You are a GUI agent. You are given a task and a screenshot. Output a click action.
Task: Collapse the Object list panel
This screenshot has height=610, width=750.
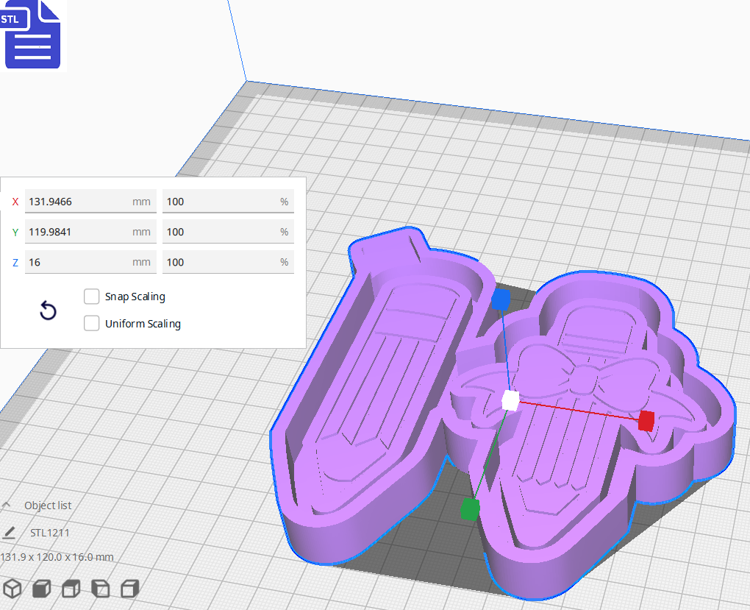pyautogui.click(x=7, y=505)
